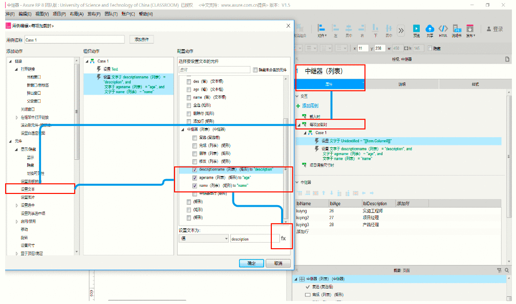Click the repeater move row up arrow

[x=324, y=193]
